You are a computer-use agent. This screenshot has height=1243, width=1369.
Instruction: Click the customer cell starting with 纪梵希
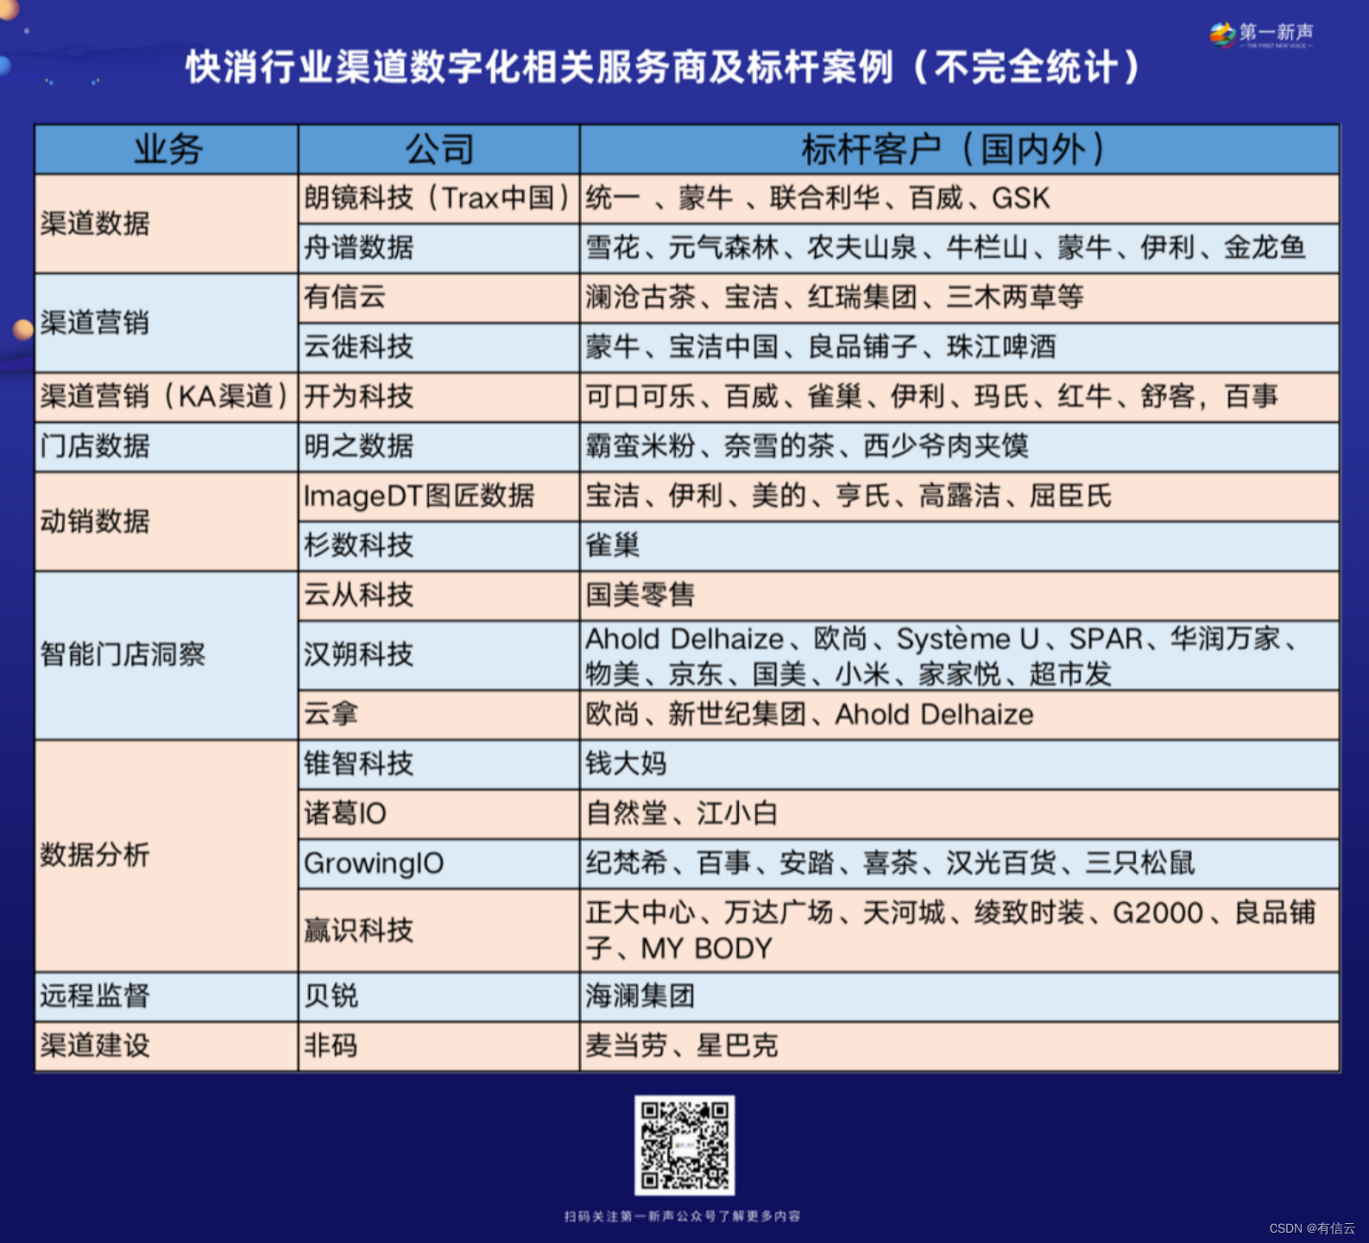point(960,863)
